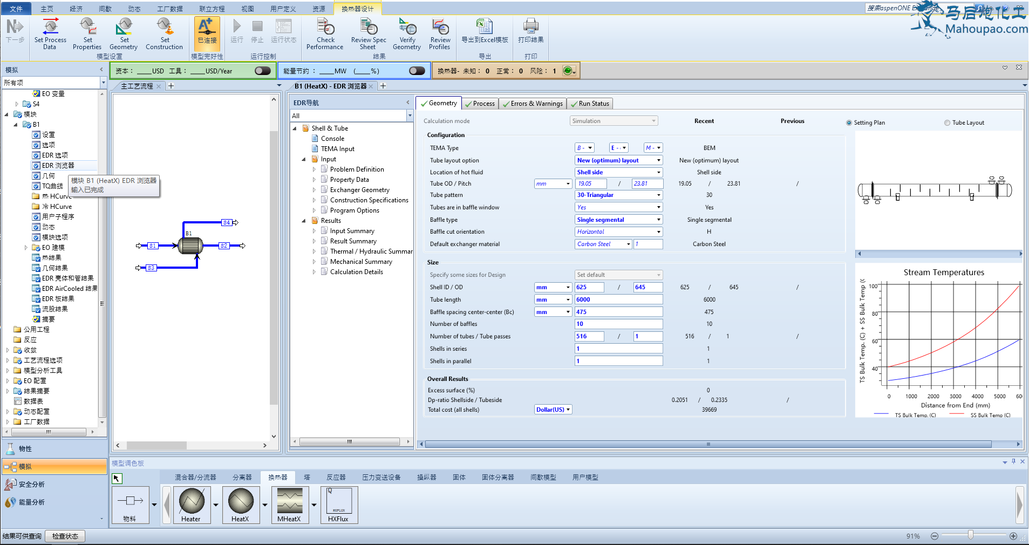Click the Shell ID value field
This screenshot has width=1029, height=545.
pos(589,287)
